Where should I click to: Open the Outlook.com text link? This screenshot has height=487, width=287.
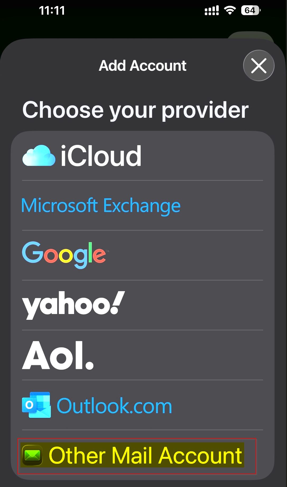pyautogui.click(x=114, y=406)
